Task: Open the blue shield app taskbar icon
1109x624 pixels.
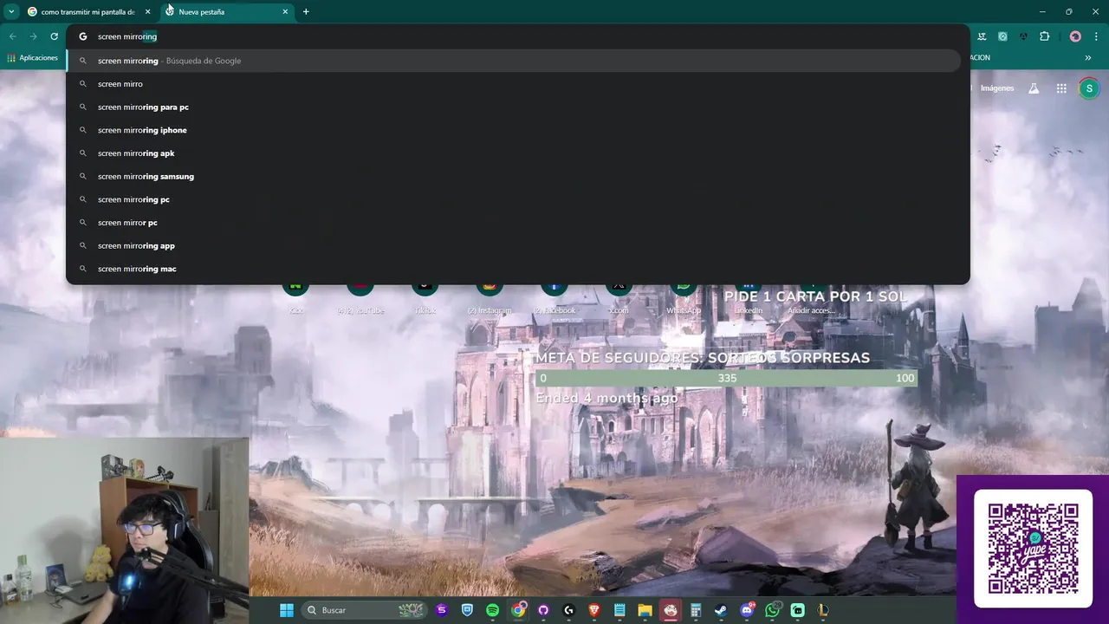Action: point(467,610)
